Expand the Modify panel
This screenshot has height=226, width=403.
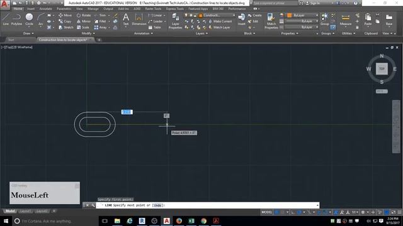[x=88, y=33]
